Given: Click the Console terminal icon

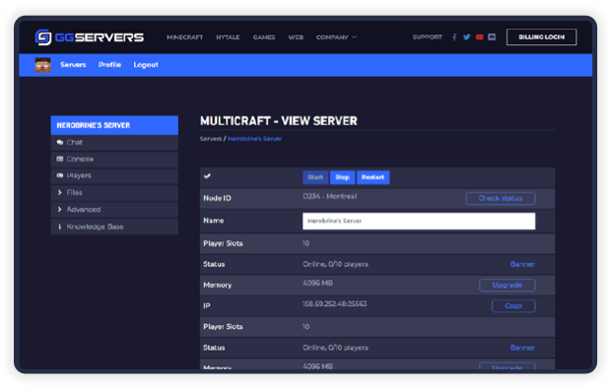Looking at the screenshot, I should pyautogui.click(x=60, y=160).
